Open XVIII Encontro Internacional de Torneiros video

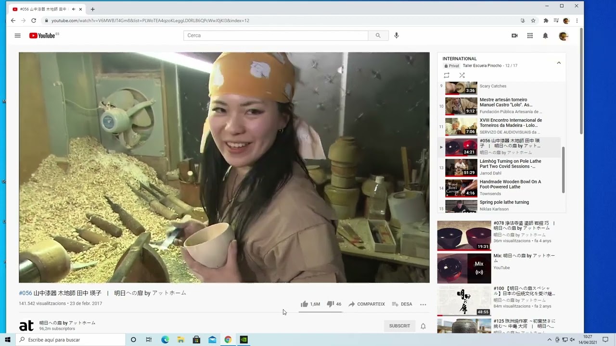(x=500, y=126)
